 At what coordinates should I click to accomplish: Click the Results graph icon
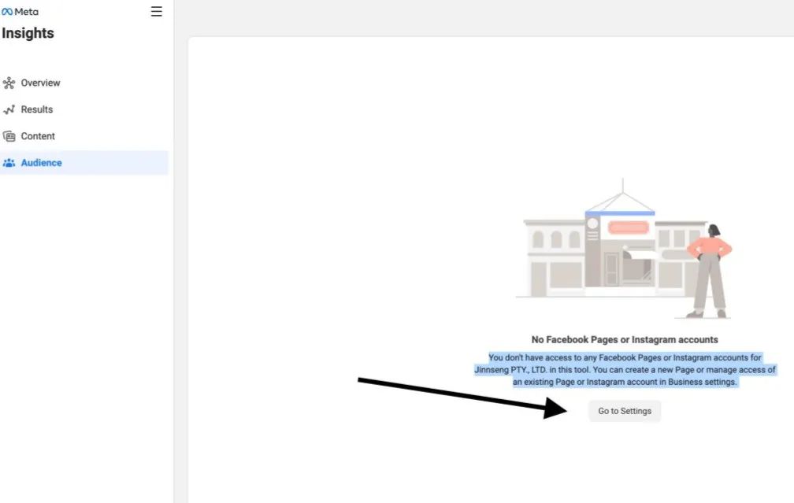click(9, 109)
